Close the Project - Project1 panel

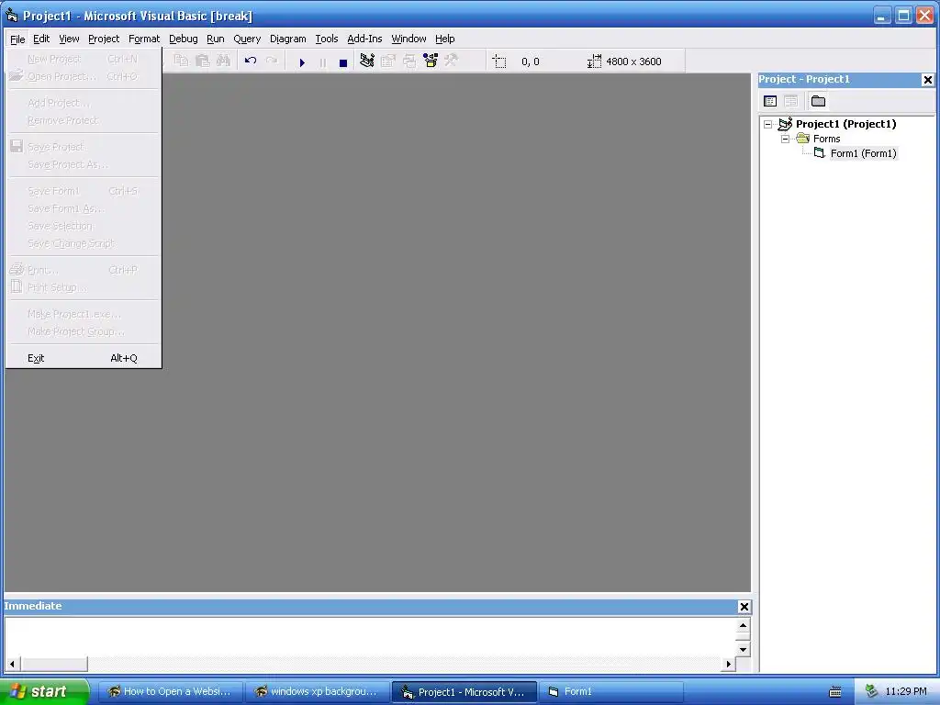pos(927,80)
